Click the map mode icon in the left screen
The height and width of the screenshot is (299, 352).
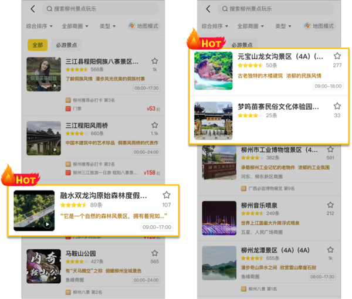pos(132,26)
